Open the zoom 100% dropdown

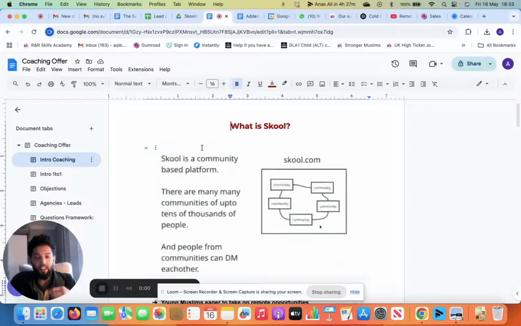pos(94,84)
